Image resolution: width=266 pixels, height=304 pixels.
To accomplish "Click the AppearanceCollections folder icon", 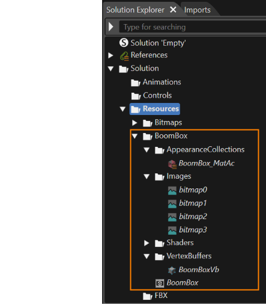I will click(160, 150).
